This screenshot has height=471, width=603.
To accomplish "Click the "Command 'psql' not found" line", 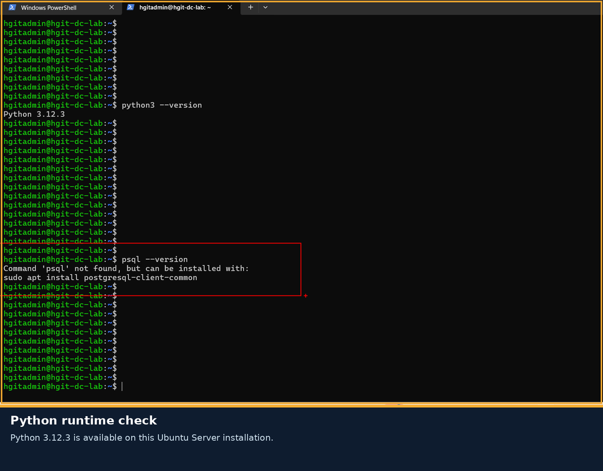I will pyautogui.click(x=126, y=268).
